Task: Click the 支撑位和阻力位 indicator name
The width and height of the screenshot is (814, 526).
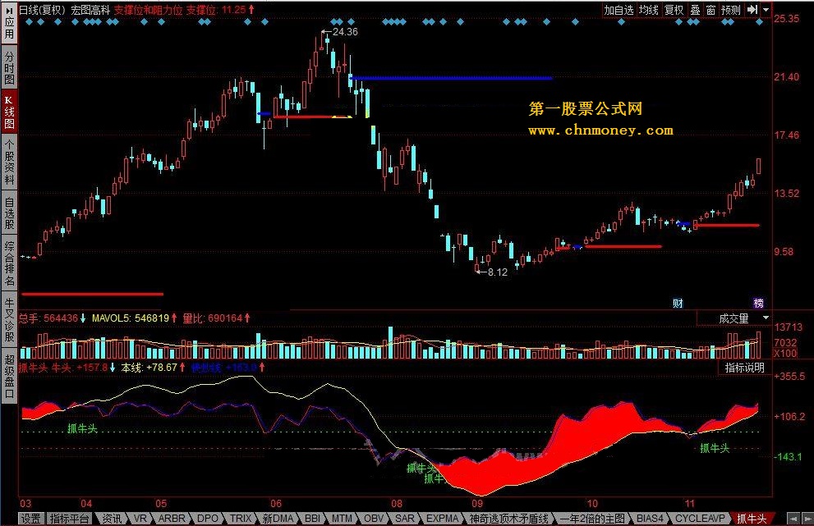Action: pos(147,10)
